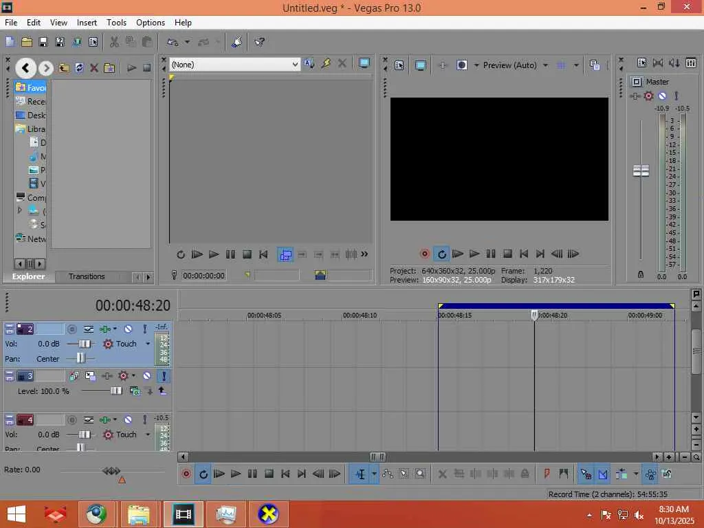The image size is (704, 528).
Task: Show more docked window tabs with right arrow
Action: [x=148, y=278]
